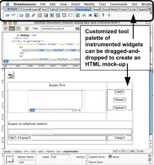
Task: Click the pen-shaped icon in the Recording palette
Action: click(33, 15)
